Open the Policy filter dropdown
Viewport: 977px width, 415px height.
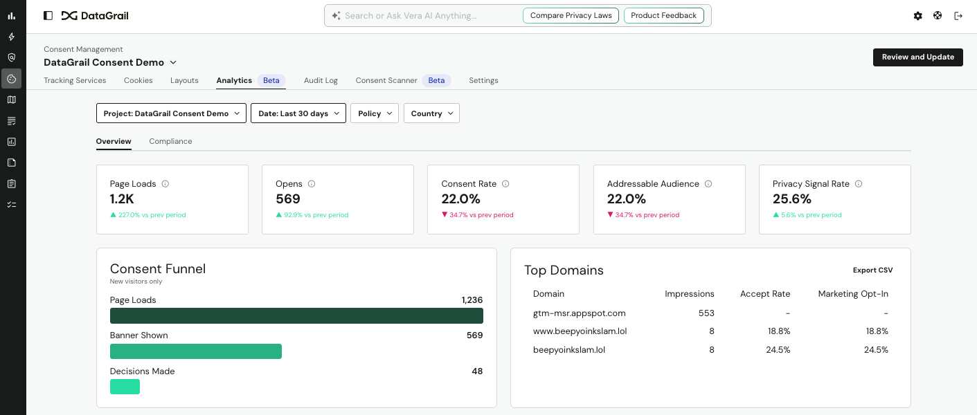point(375,113)
